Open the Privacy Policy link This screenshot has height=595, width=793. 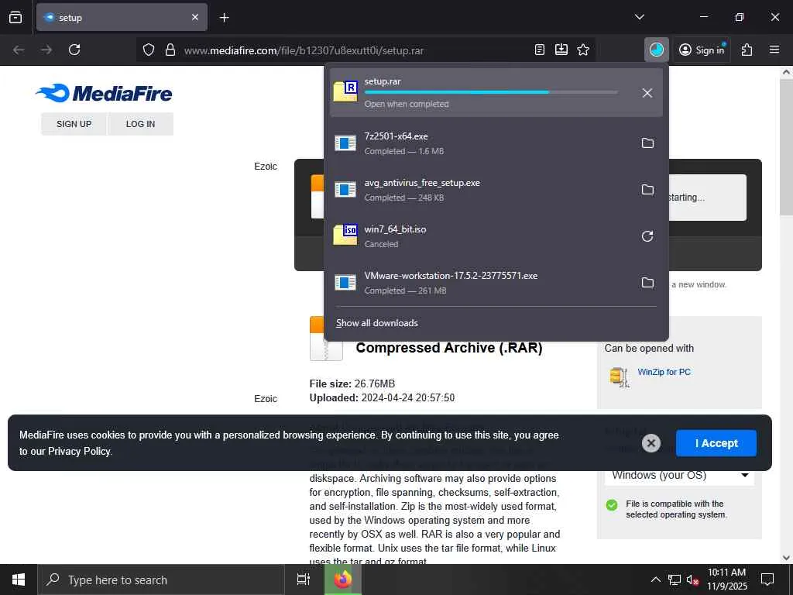pos(79,452)
